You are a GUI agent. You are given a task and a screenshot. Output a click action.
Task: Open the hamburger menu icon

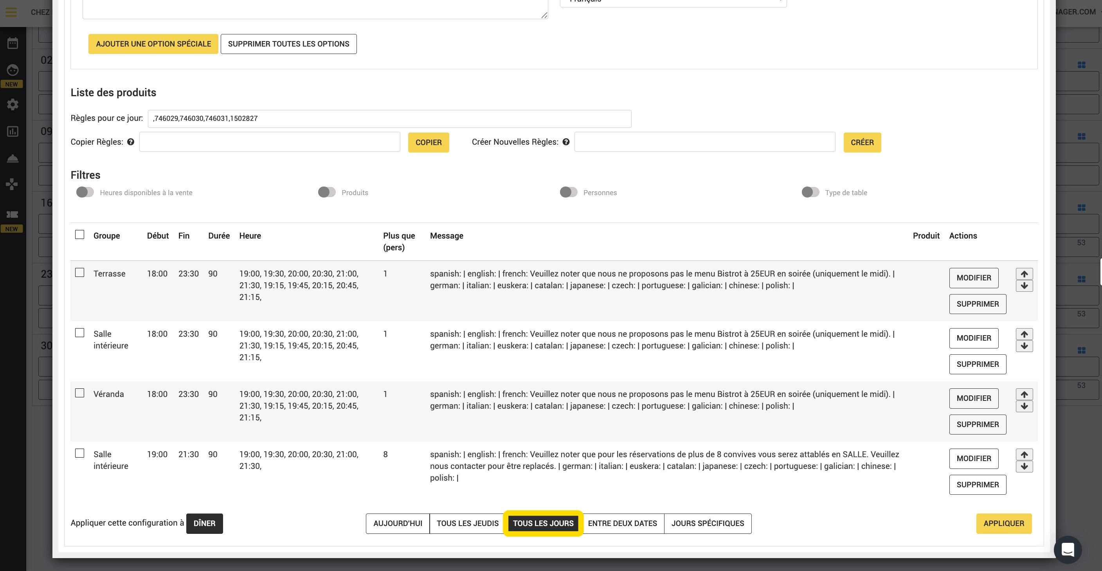(x=12, y=12)
